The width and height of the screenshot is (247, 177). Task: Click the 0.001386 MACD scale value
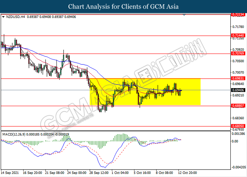(x=239, y=134)
